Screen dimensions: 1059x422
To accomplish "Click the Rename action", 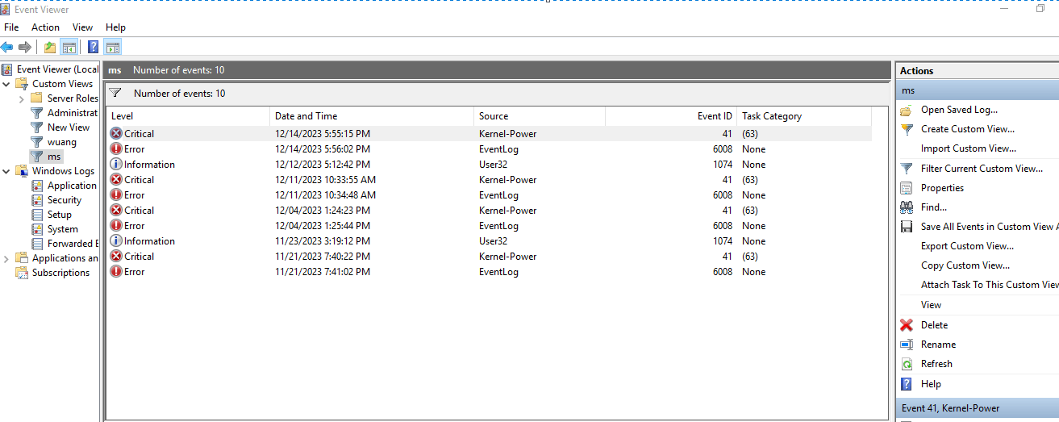I will 938,345.
